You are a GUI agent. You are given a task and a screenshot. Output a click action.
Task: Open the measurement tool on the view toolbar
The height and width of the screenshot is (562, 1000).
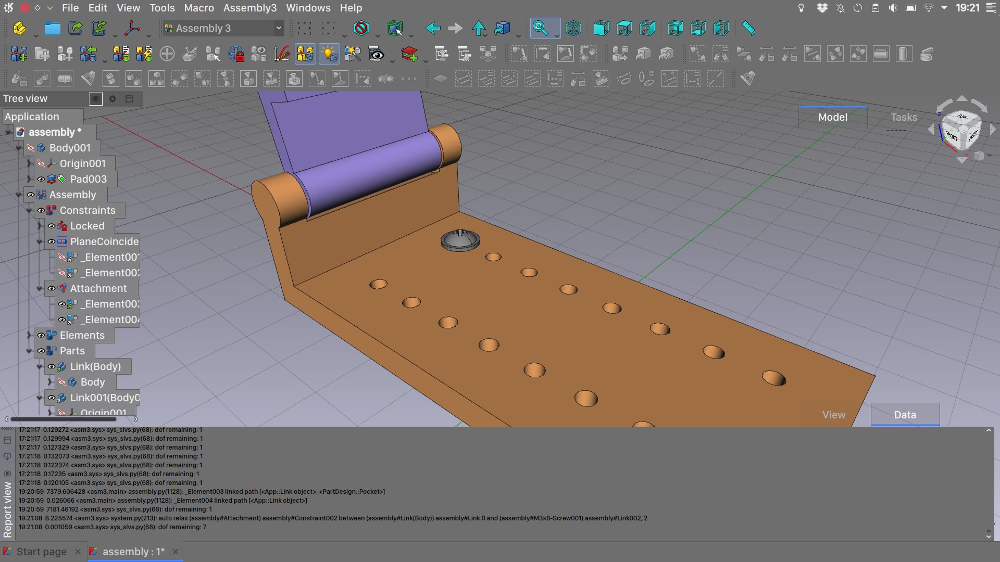point(748,28)
